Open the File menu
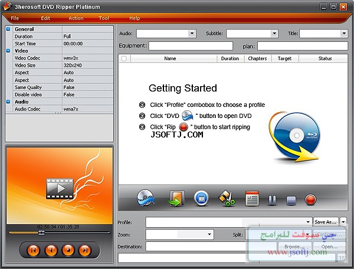This screenshot has width=354, height=269. (15, 18)
